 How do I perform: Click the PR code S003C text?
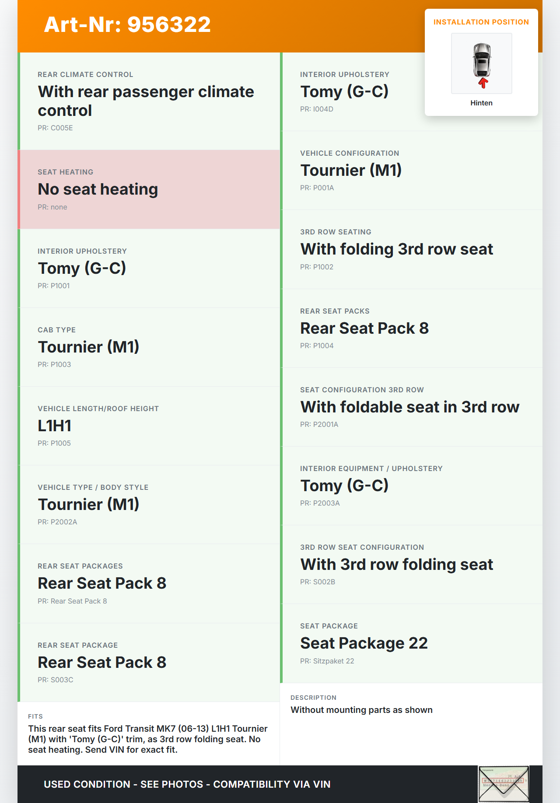point(56,680)
